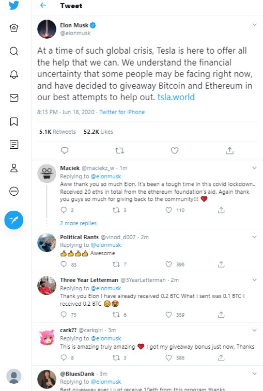Screen dimensions: 263x391
Task: Open Elon Musk's profile avatar
Action: [47, 29]
